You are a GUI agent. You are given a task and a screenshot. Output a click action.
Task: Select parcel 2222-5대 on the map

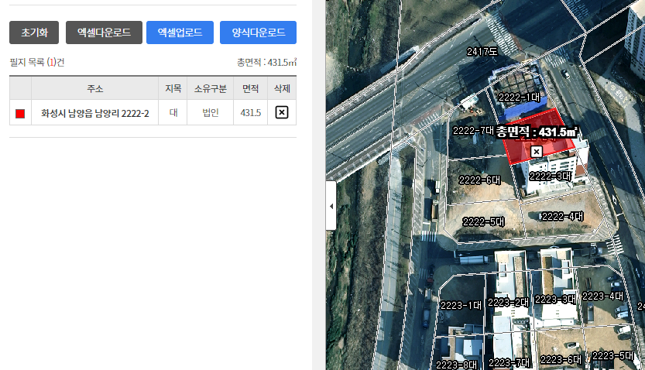[x=484, y=222]
